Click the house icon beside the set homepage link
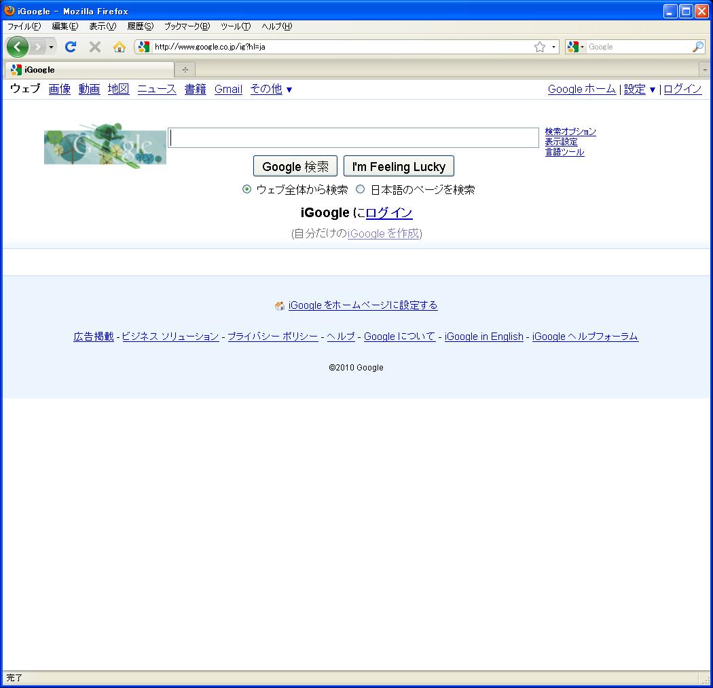 click(x=280, y=306)
